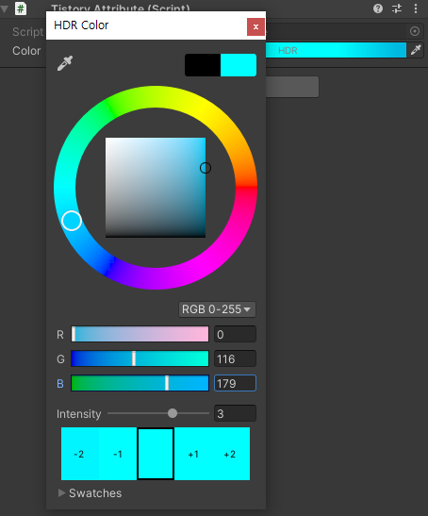428x516 pixels.
Task: Open component presets sliders icon
Action: coord(397,8)
